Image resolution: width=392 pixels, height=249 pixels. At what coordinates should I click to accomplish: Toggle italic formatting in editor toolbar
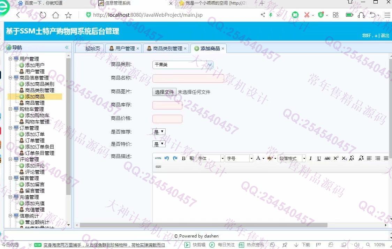[x=310, y=158]
